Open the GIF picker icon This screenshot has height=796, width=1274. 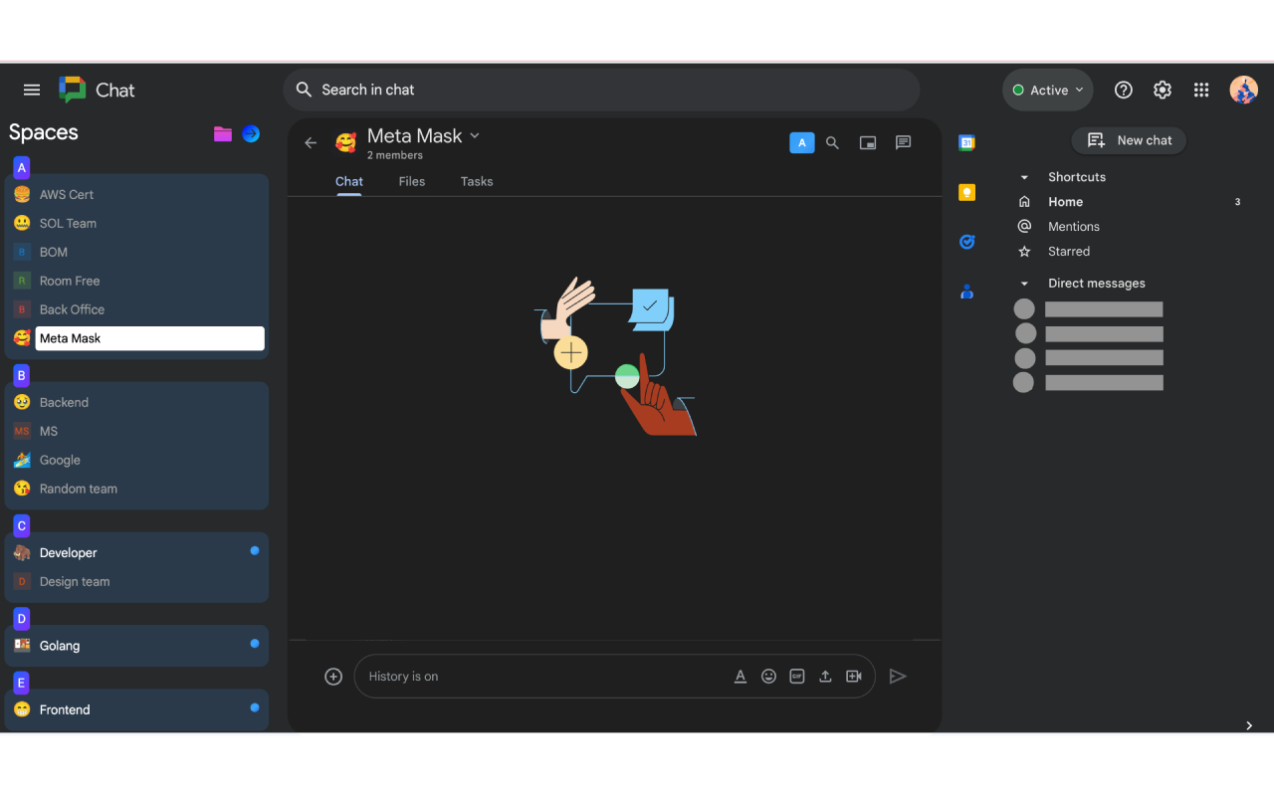point(797,677)
